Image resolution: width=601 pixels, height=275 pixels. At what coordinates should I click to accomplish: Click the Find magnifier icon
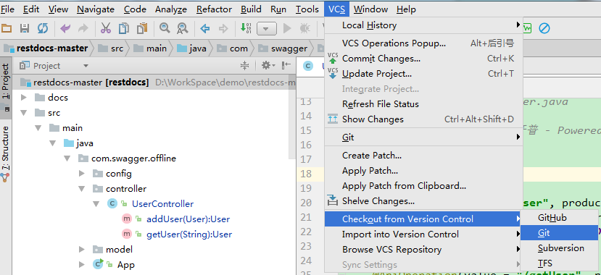coord(165,28)
